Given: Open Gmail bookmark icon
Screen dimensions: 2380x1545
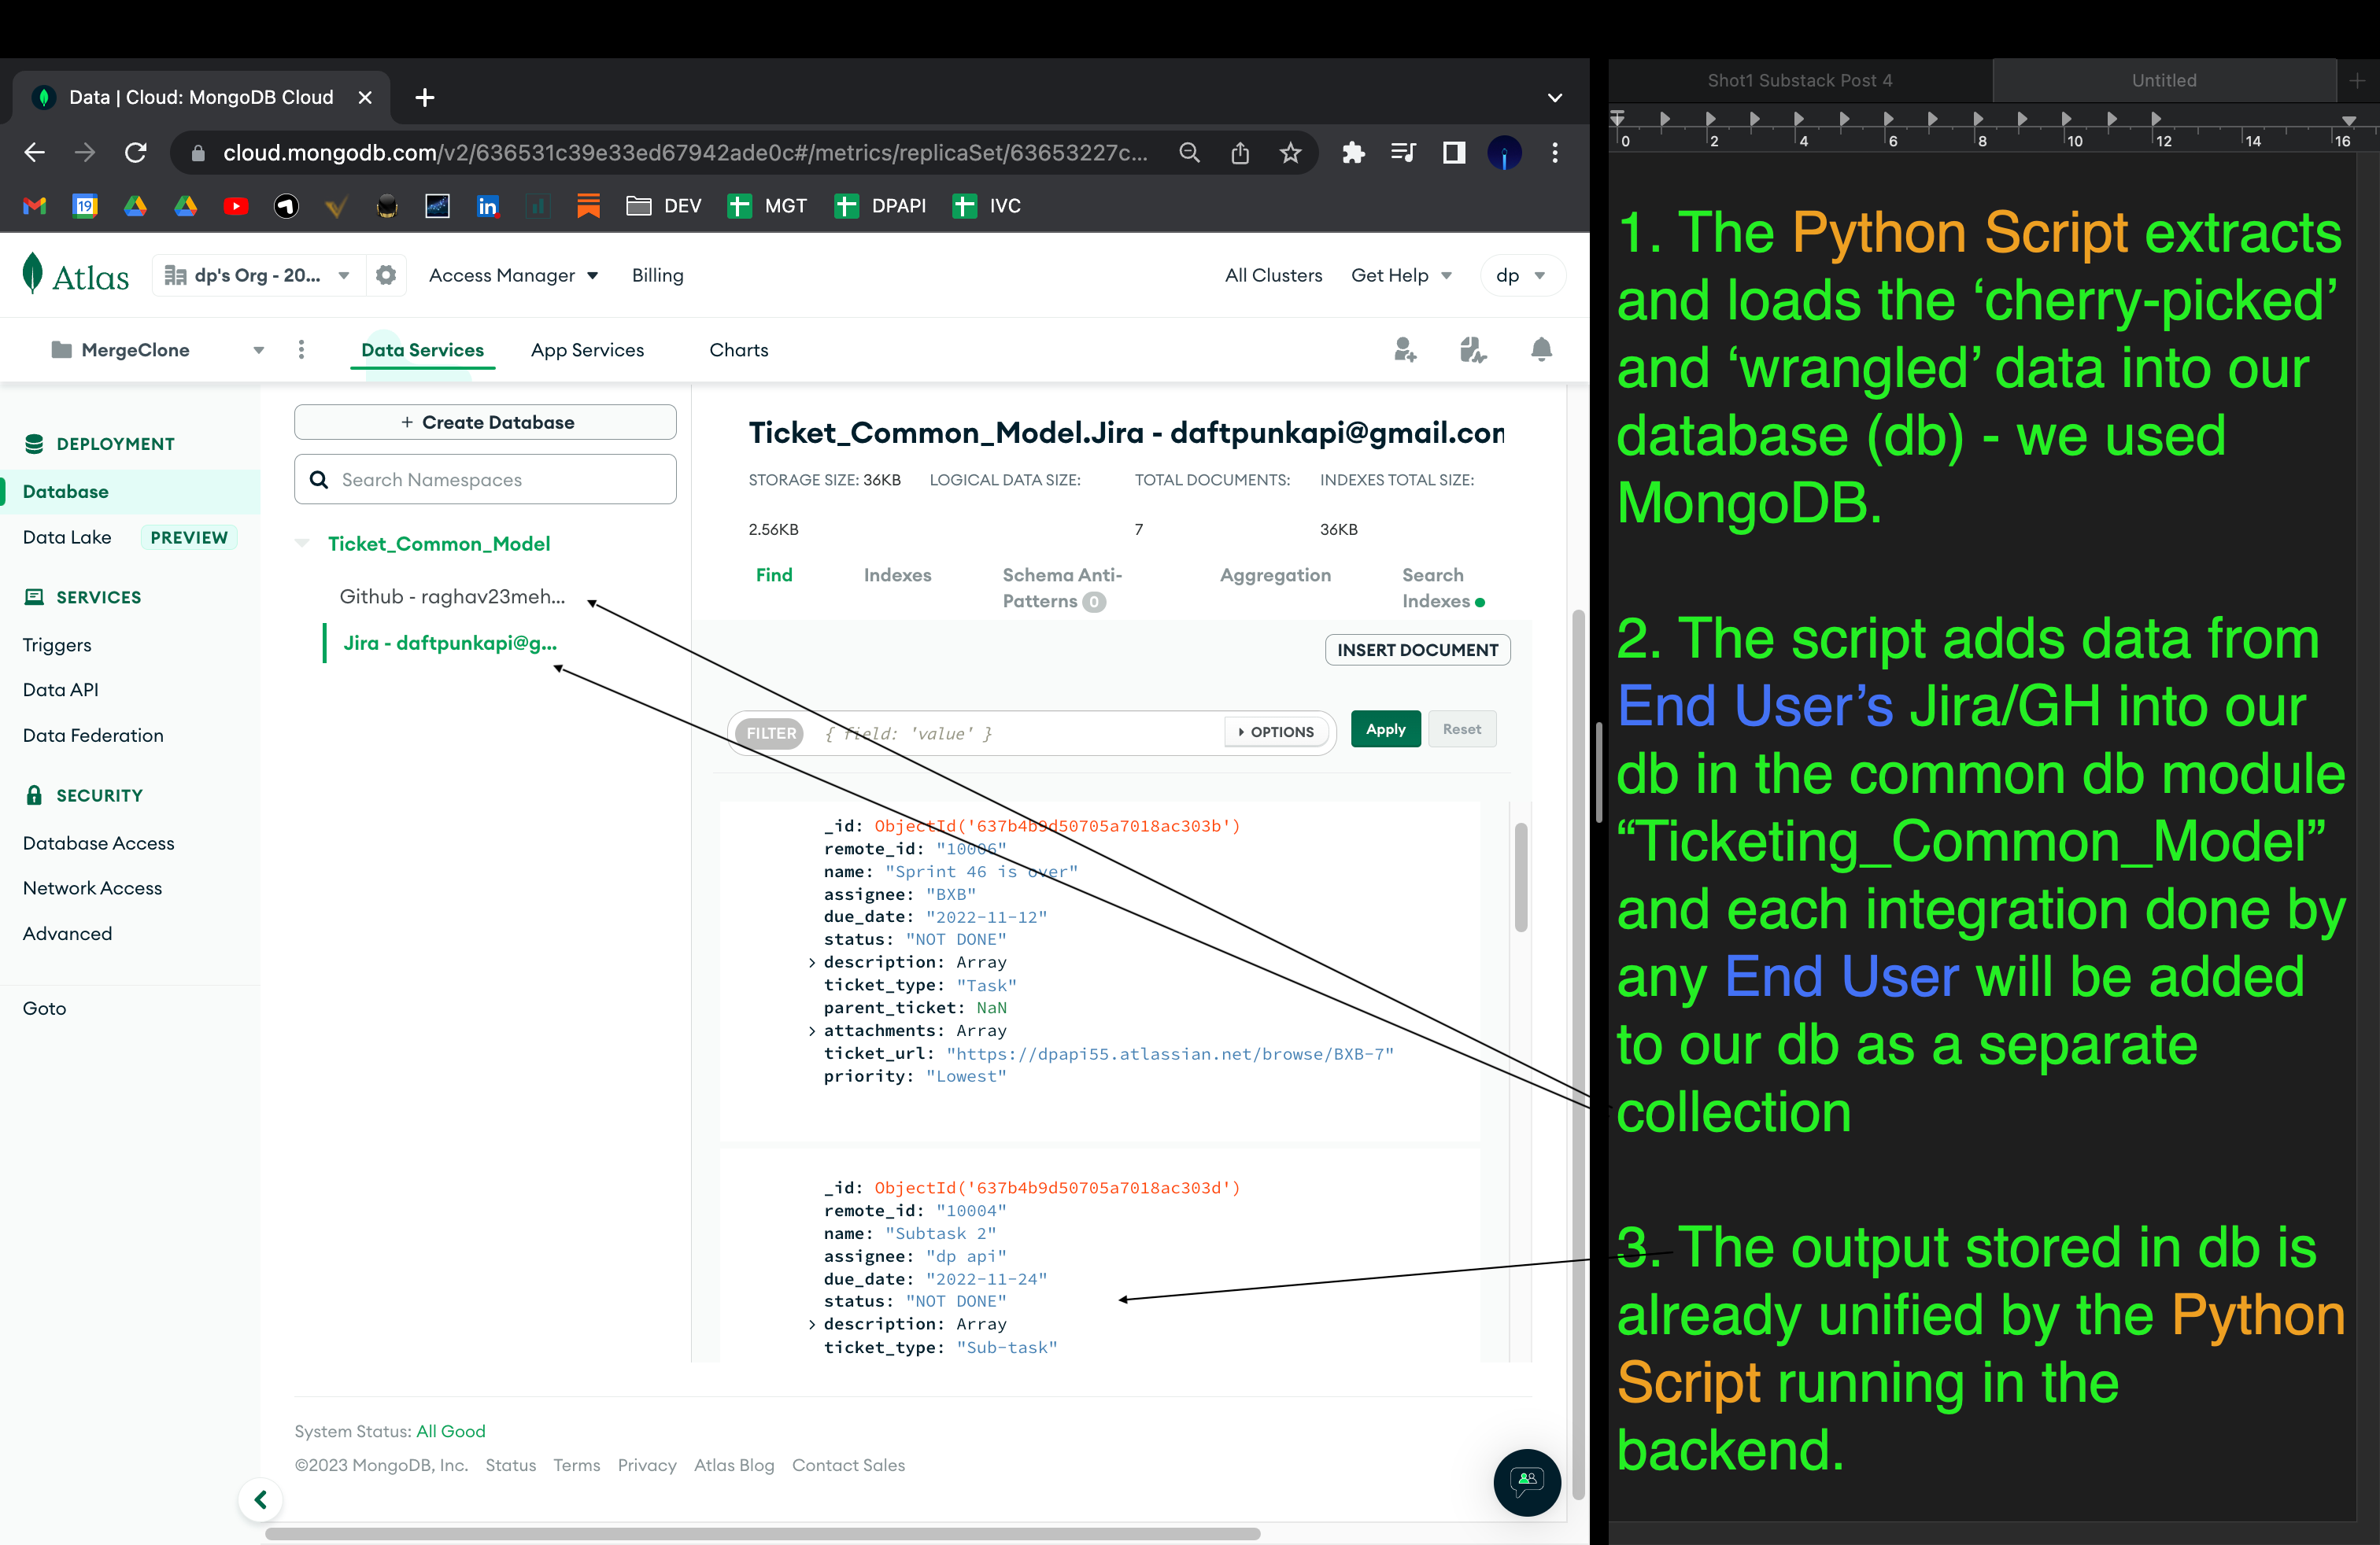Looking at the screenshot, I should [x=35, y=206].
